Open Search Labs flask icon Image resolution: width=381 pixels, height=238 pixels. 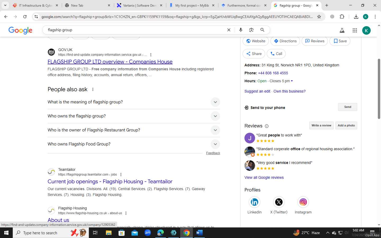coord(342,30)
